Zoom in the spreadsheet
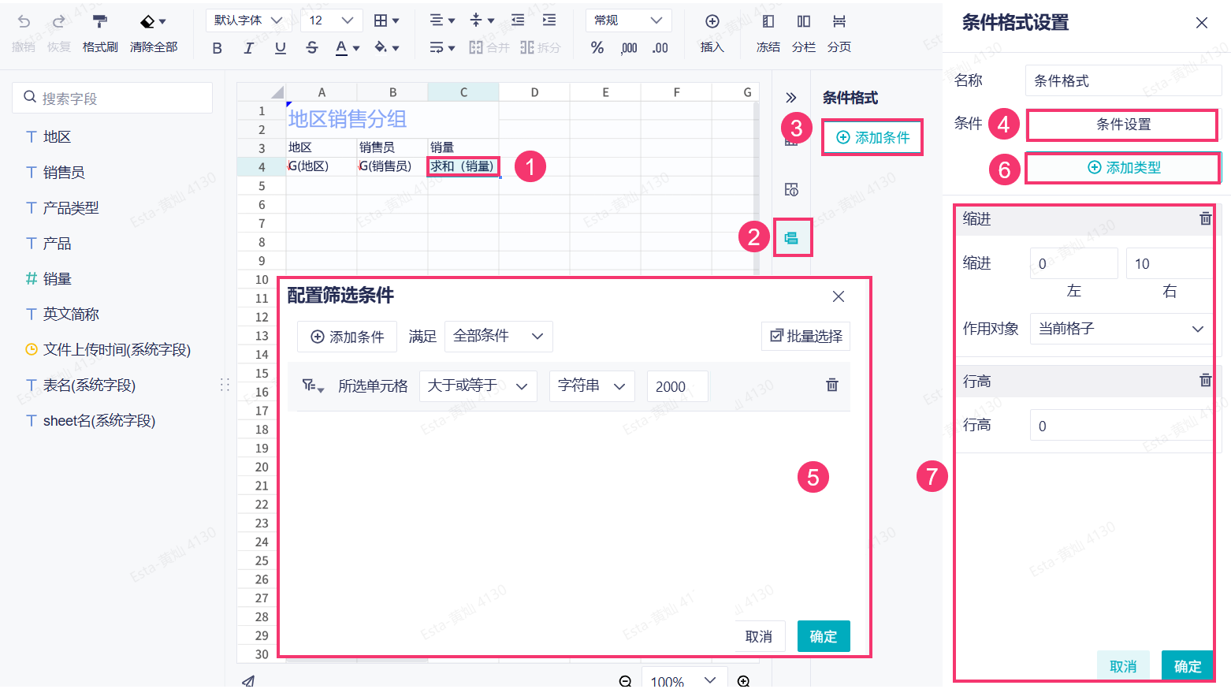1231x689 pixels. tap(743, 681)
